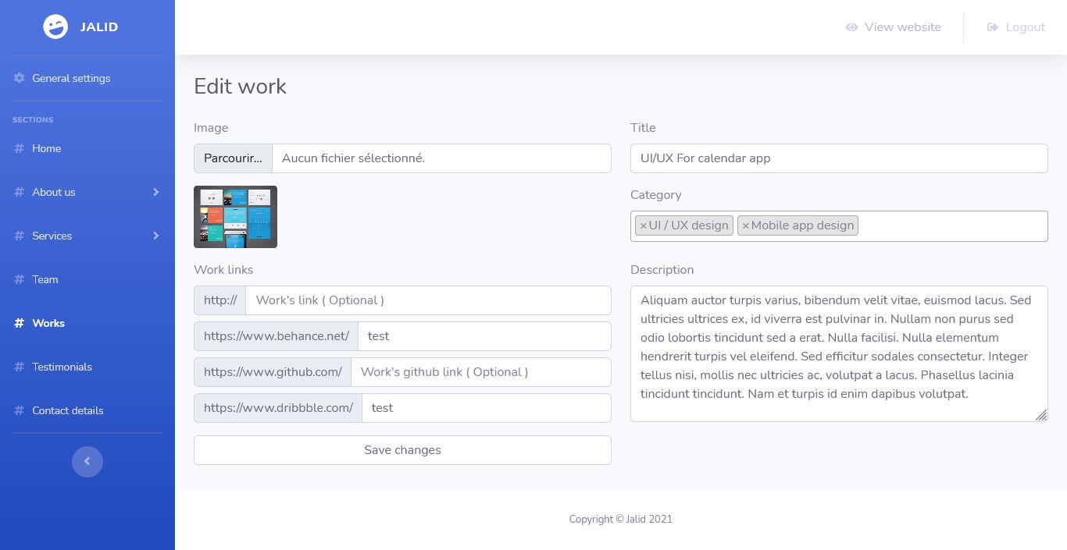Remove the UI / UX design tag

pyautogui.click(x=644, y=225)
